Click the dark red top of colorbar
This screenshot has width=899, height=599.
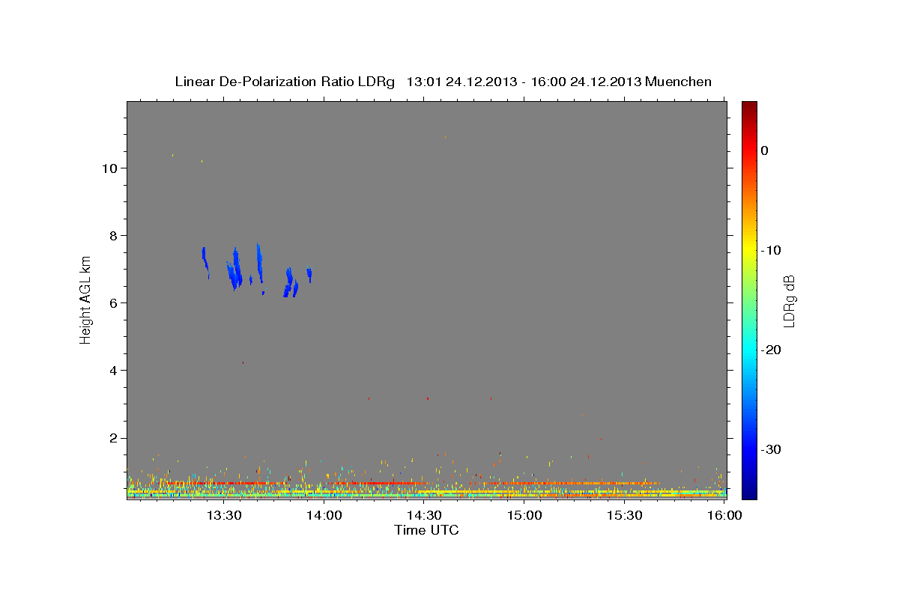click(749, 106)
